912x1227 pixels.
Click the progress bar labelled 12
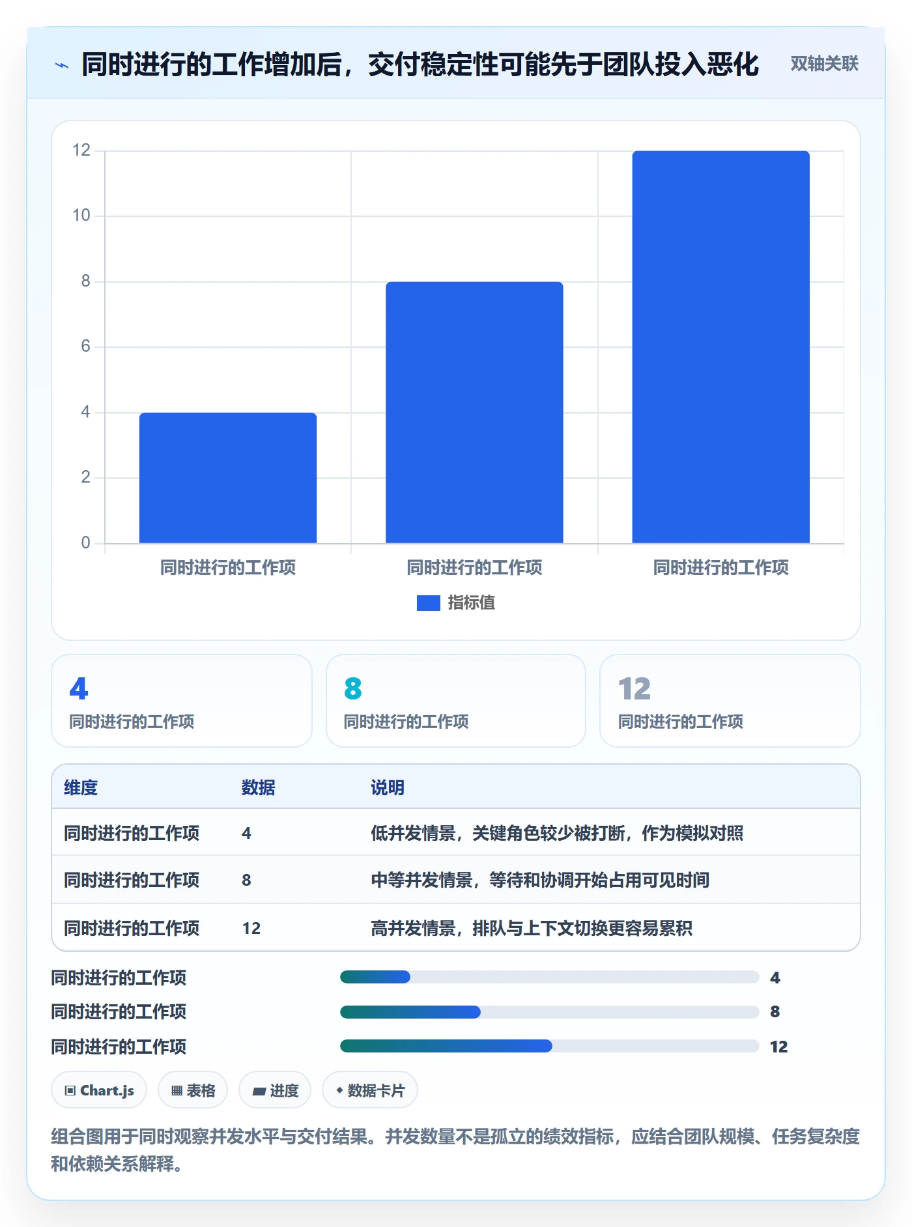pos(549,1046)
